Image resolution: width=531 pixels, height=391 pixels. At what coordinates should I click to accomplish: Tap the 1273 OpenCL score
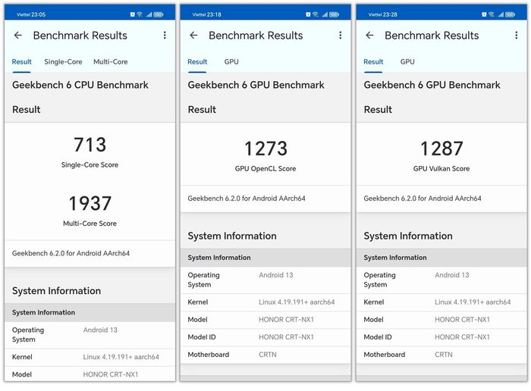click(265, 149)
